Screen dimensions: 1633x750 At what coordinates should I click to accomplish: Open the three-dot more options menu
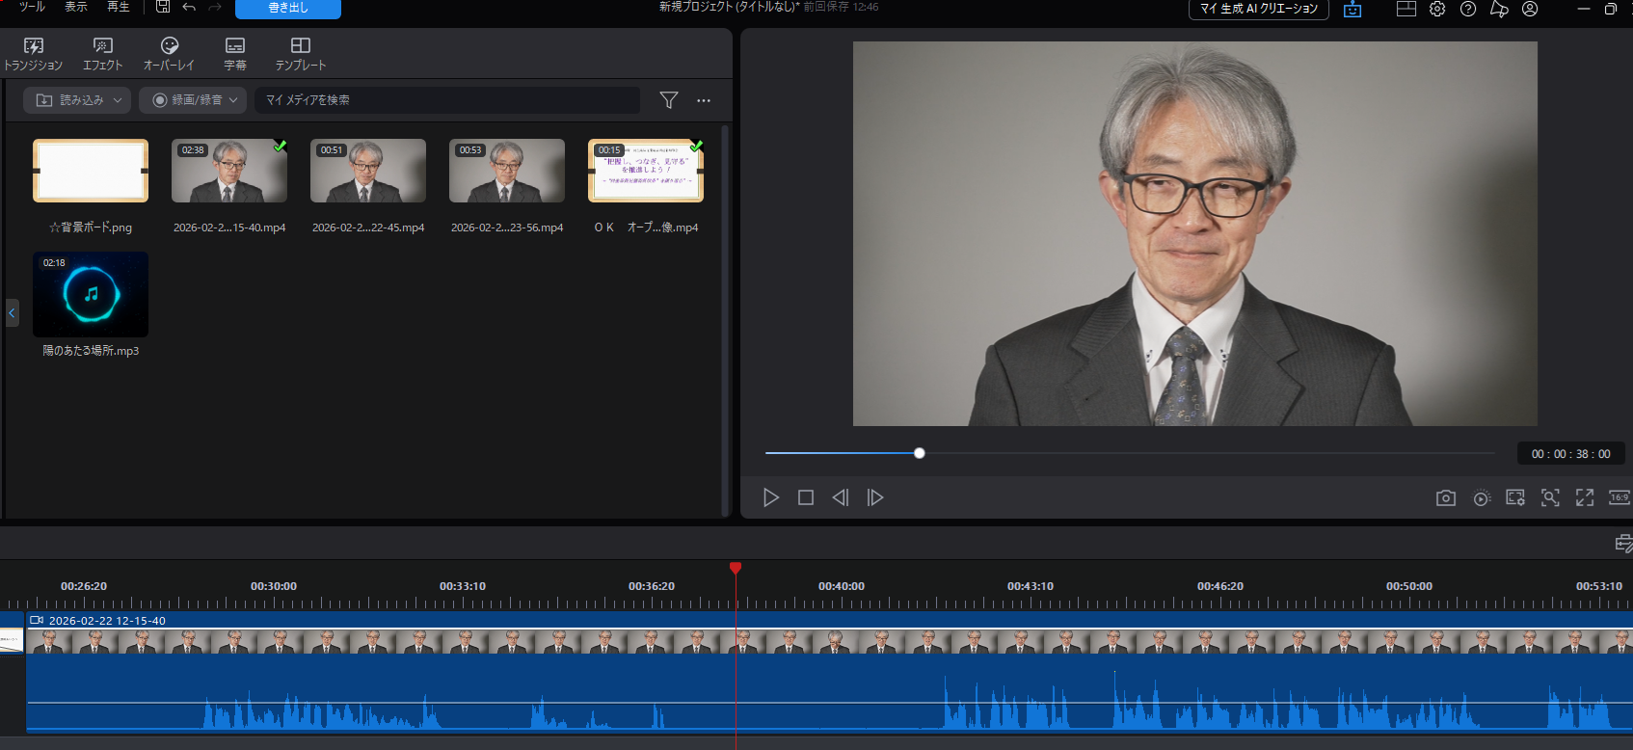pyautogui.click(x=704, y=100)
